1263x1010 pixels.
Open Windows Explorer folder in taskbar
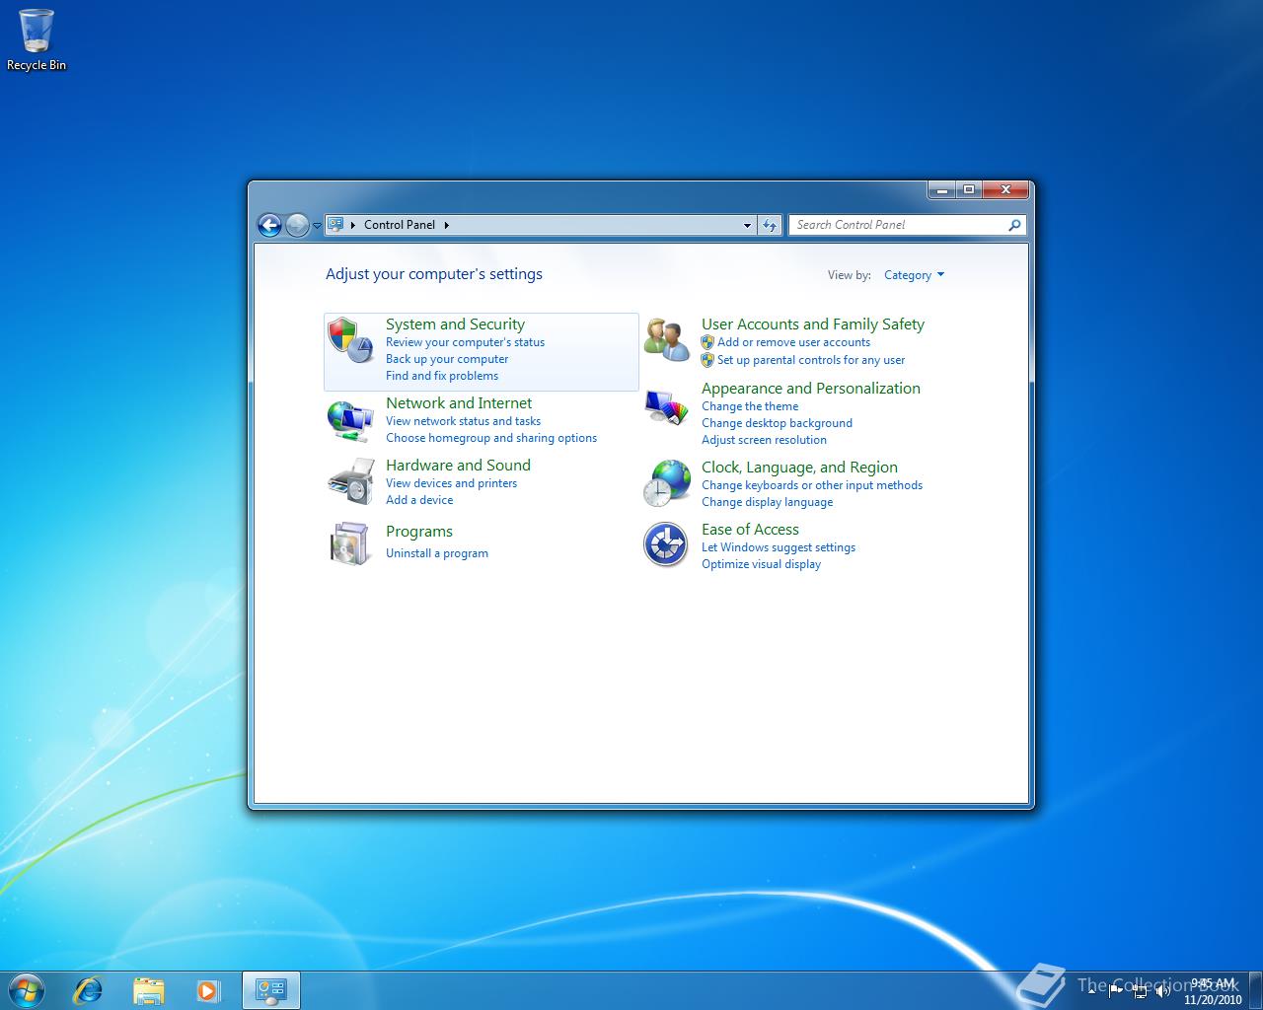click(x=148, y=990)
